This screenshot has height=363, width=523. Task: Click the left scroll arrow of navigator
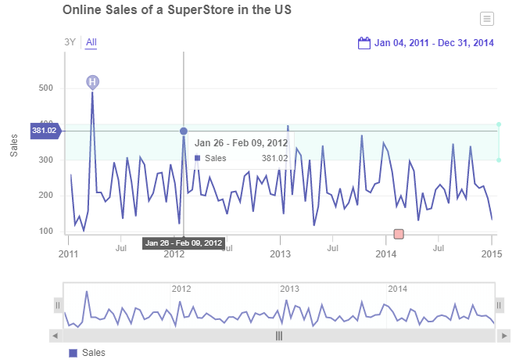coord(55,336)
